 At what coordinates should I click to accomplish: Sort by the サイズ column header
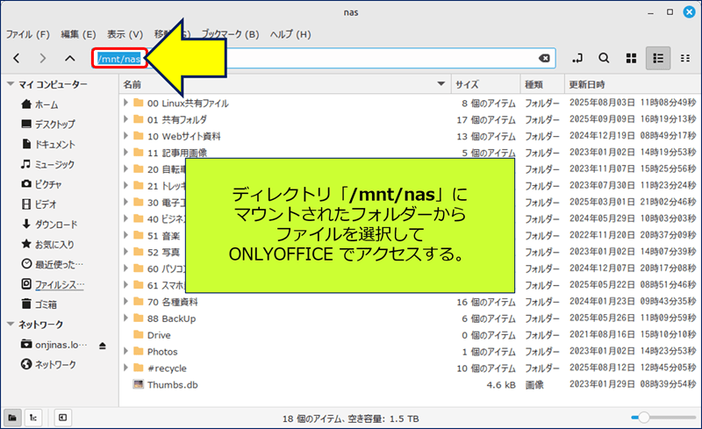point(466,84)
